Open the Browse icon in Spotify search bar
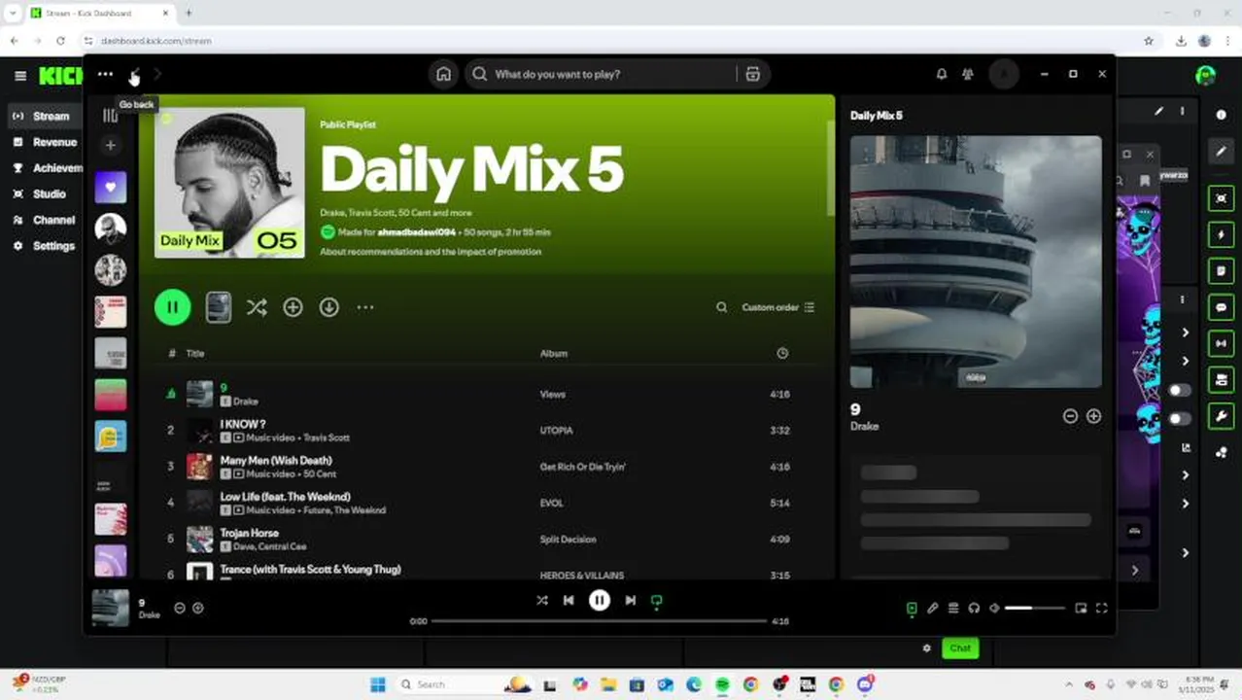Screen dimensions: 1242x700 752,74
